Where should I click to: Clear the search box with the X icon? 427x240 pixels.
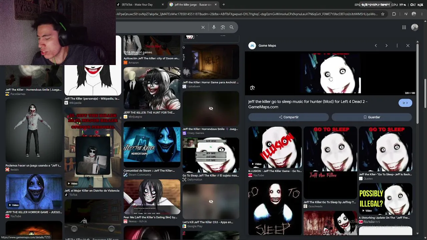point(203,27)
